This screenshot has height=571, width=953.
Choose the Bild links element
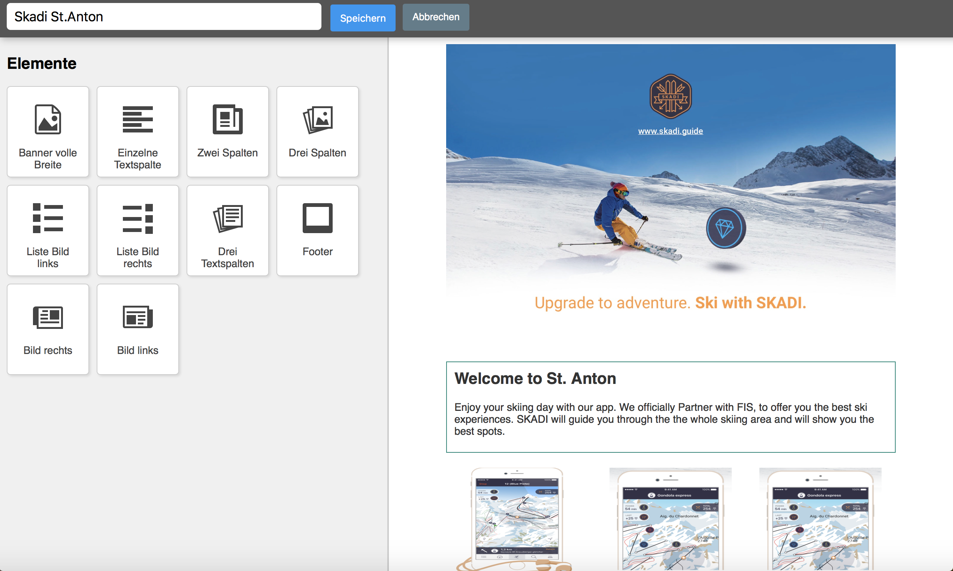click(x=137, y=329)
